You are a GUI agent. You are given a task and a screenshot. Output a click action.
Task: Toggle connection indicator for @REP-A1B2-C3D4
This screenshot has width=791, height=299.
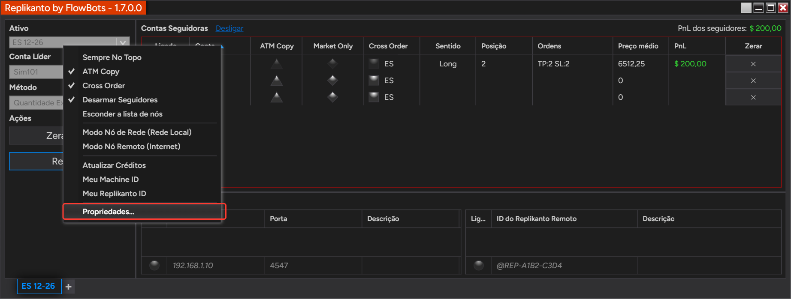(479, 266)
